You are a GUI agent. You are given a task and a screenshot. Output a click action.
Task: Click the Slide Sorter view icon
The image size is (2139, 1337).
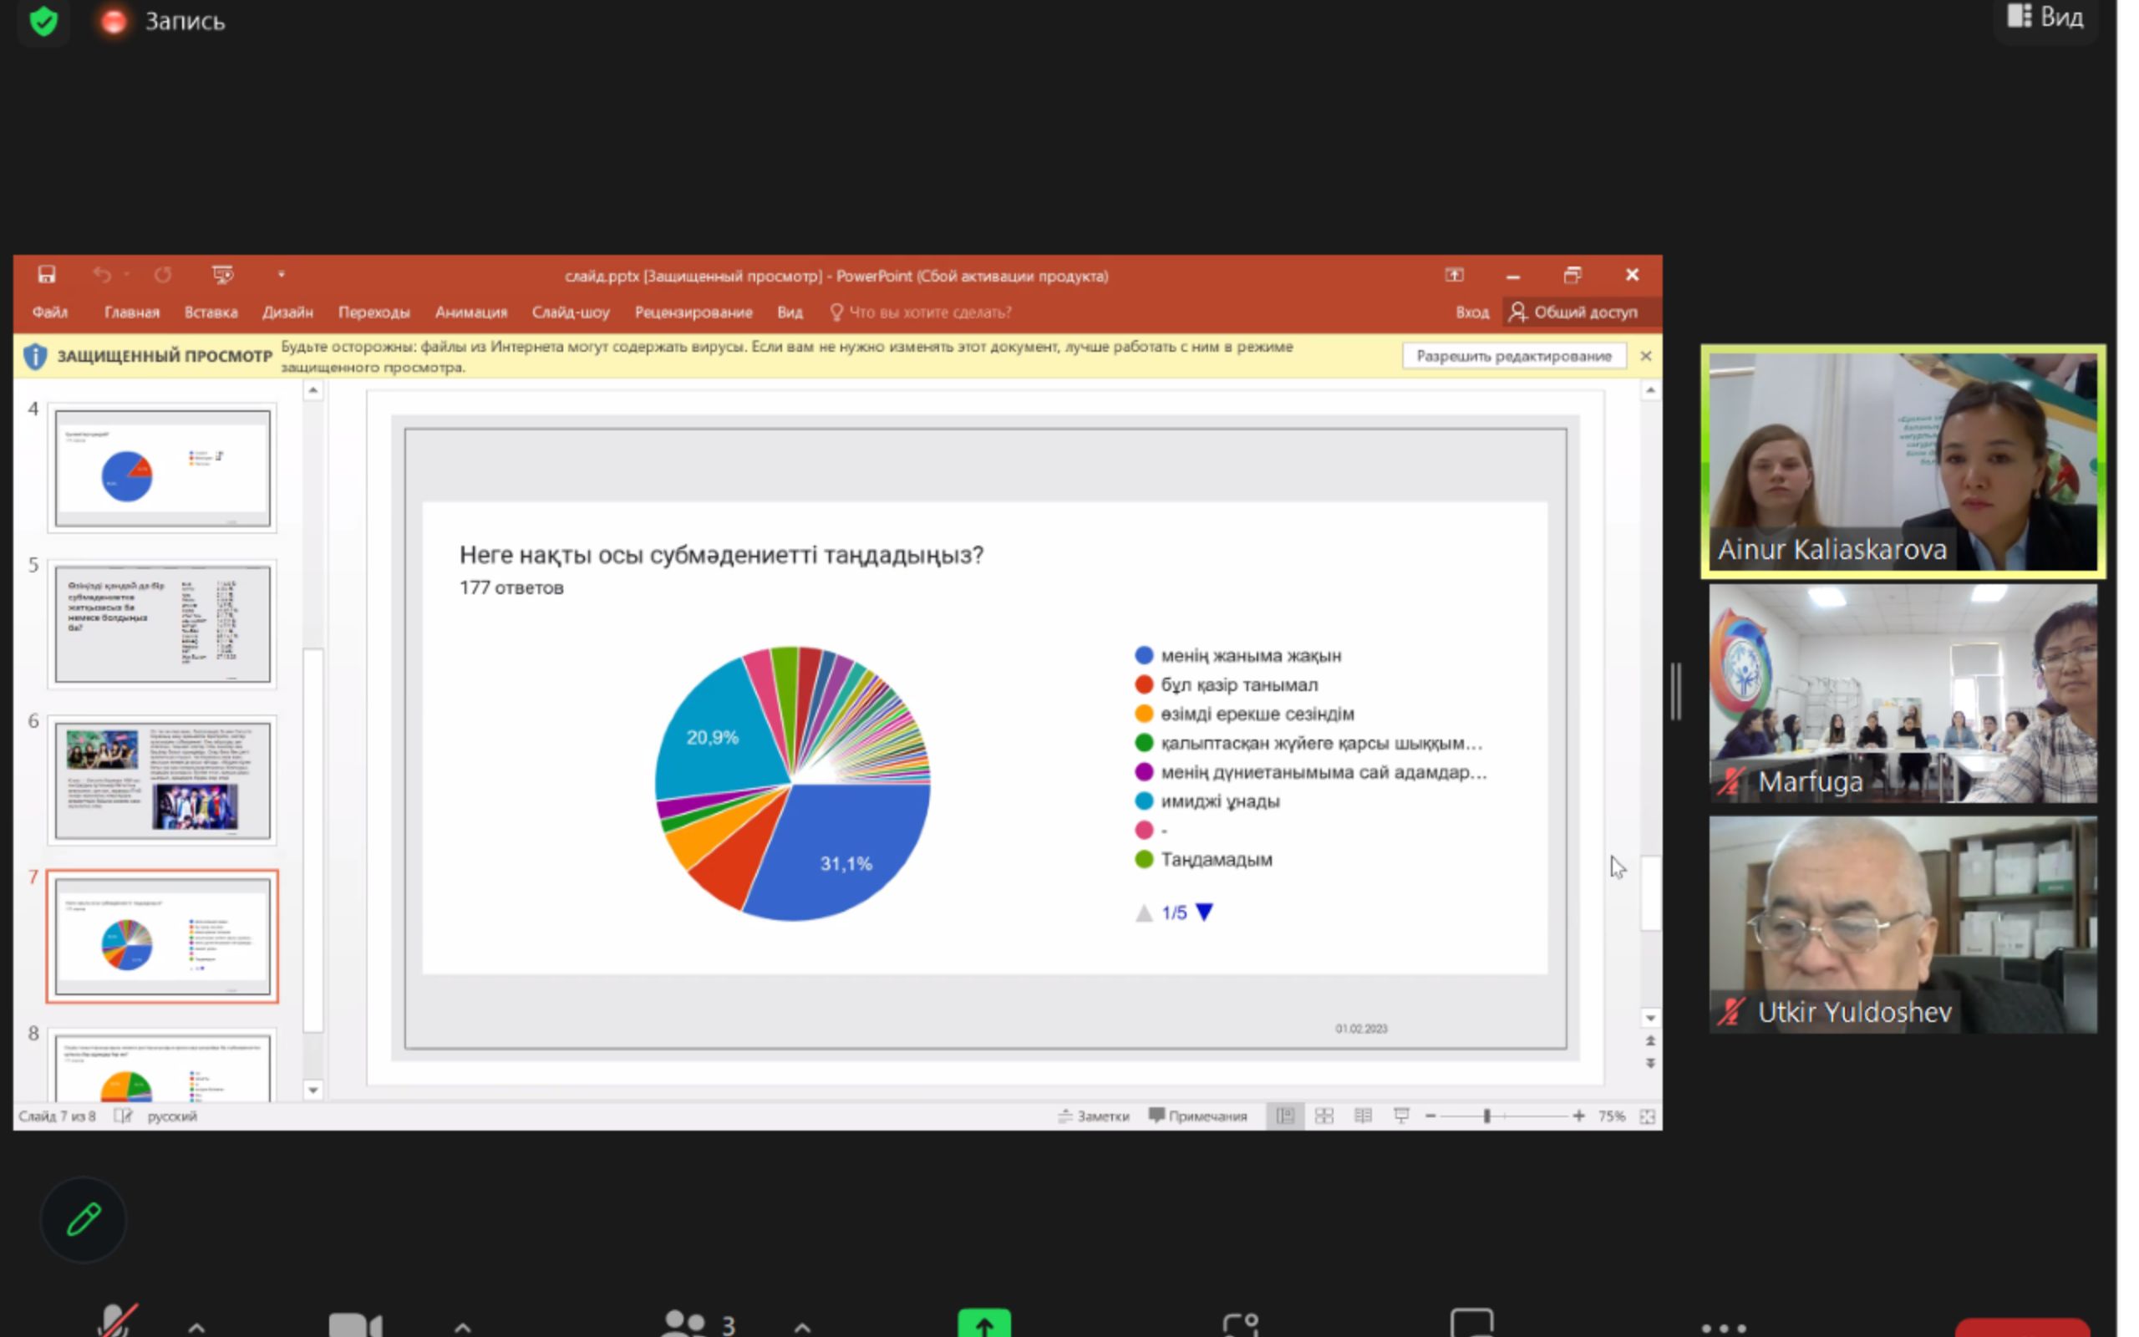coord(1324,1116)
